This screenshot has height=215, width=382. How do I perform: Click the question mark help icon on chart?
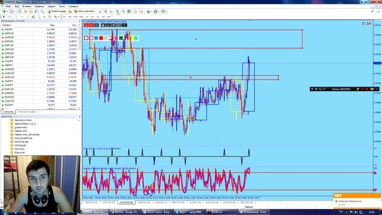point(124,25)
